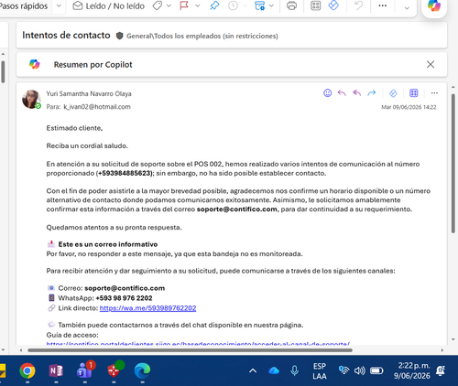
Task: Click the shield sensitivity label icon
Action: point(119,36)
